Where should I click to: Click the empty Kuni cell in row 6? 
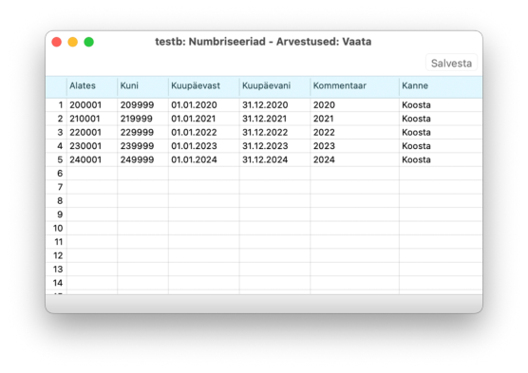point(142,174)
